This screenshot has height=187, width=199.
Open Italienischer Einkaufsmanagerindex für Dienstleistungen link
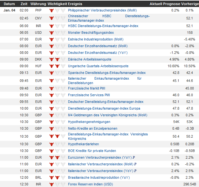click(105, 81)
